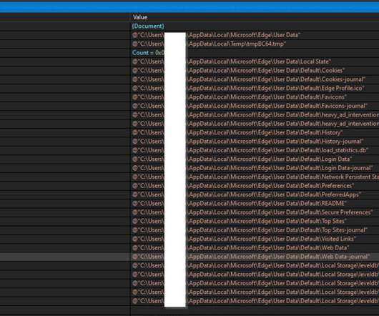Click string icon on the Visited Links row

(135, 239)
